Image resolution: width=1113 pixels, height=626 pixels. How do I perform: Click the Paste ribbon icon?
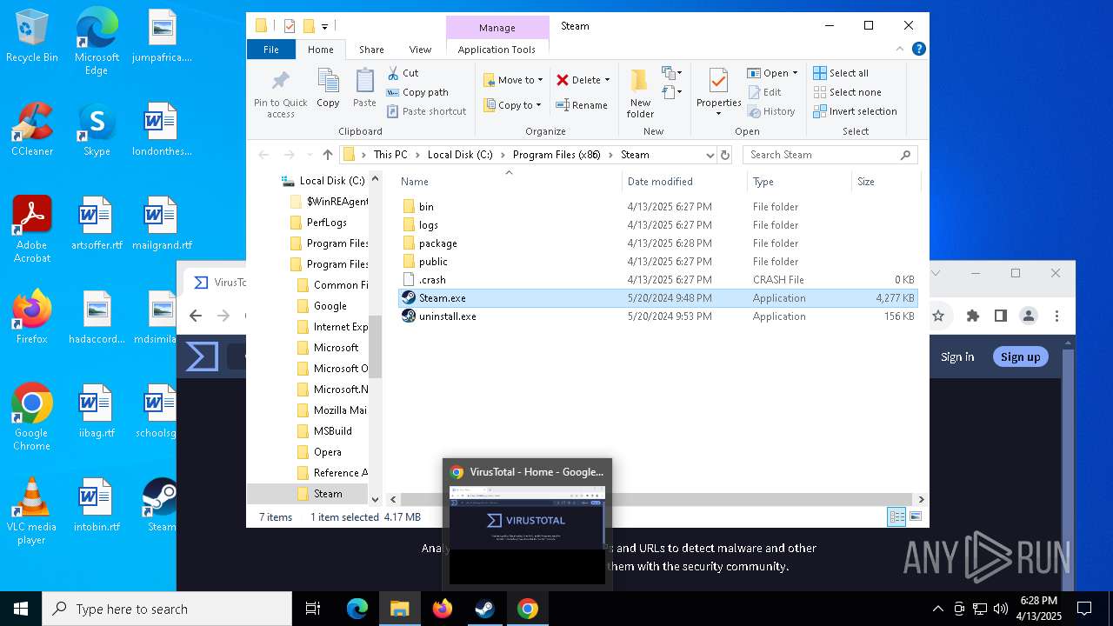pyautogui.click(x=364, y=89)
